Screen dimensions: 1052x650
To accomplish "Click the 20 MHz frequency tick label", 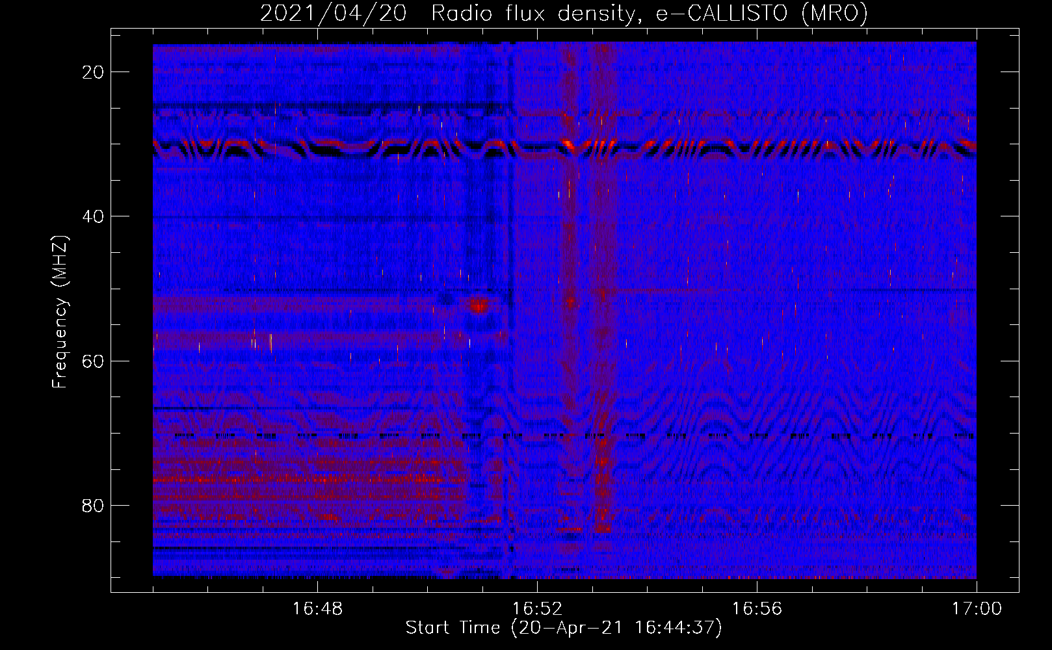I will 93,72.
